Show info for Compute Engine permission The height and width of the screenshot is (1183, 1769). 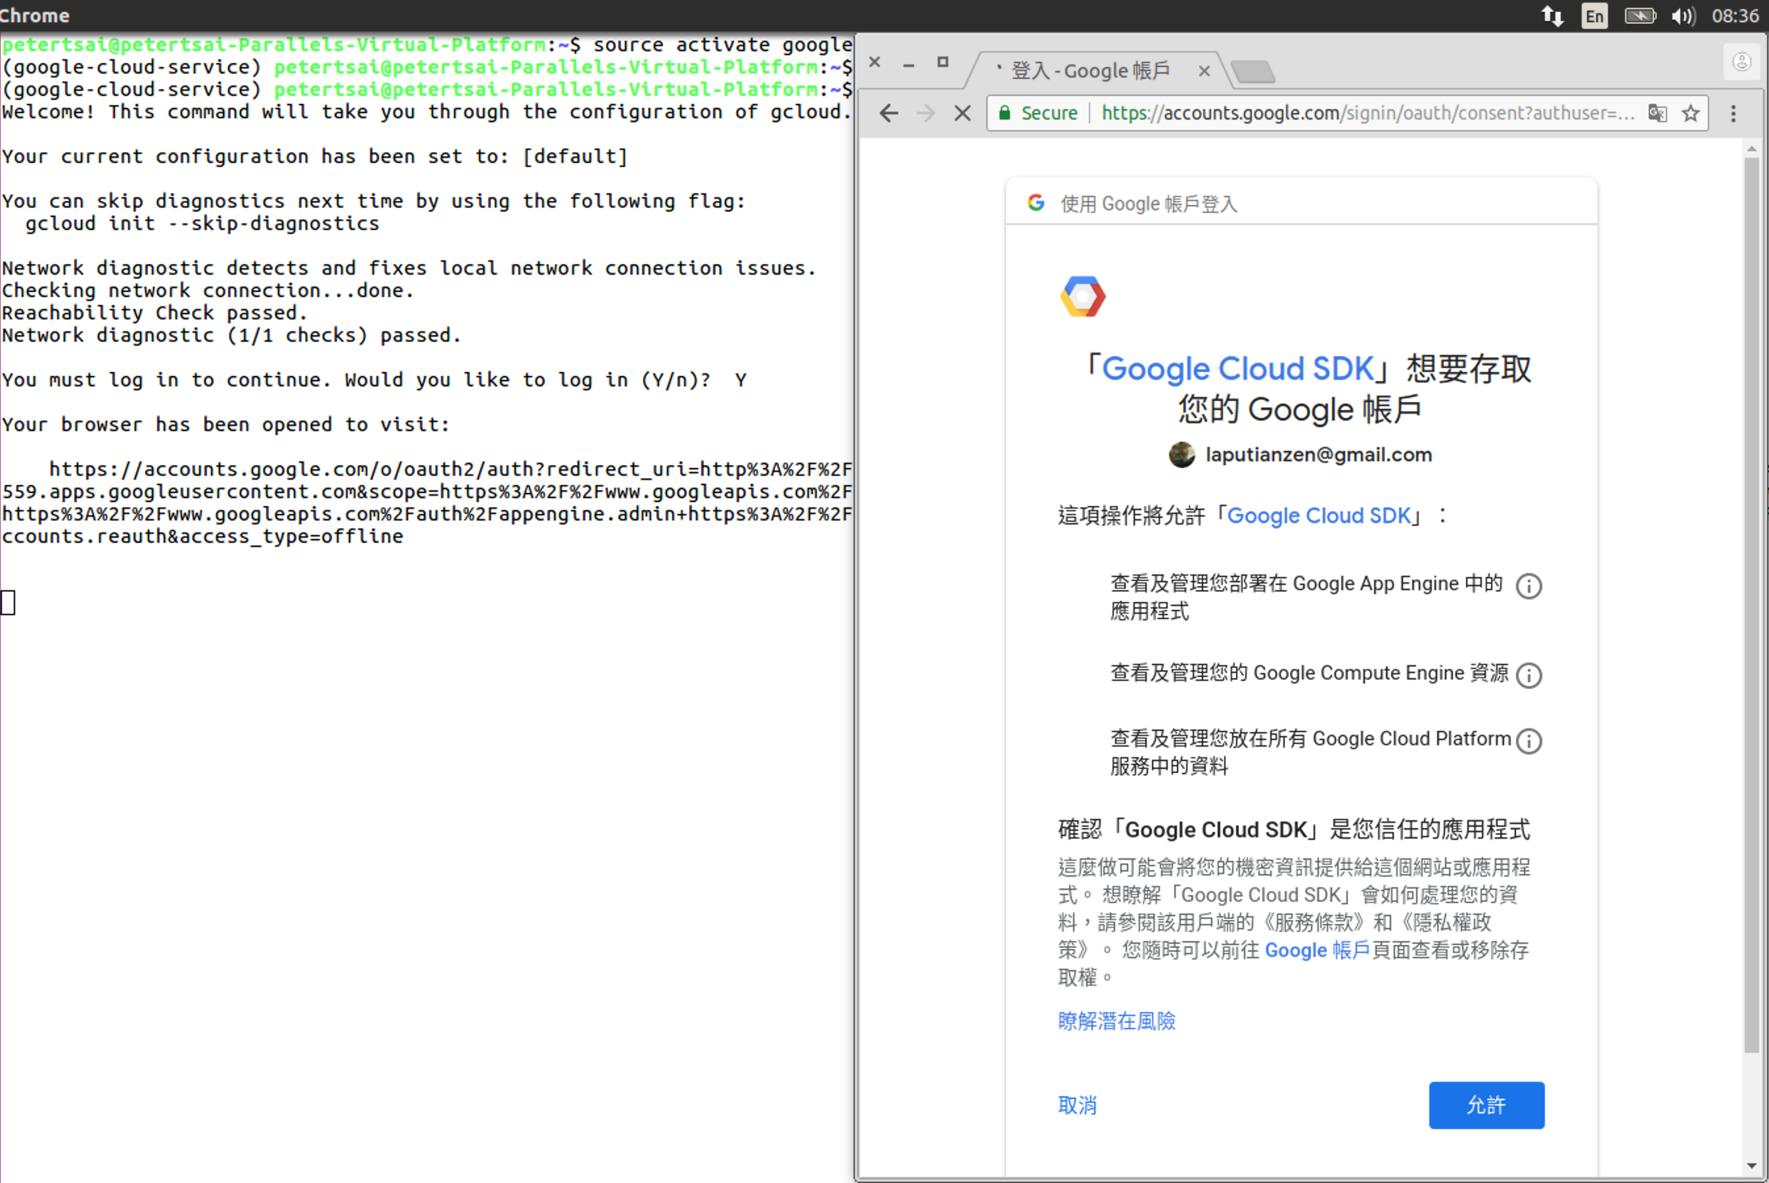coord(1528,675)
